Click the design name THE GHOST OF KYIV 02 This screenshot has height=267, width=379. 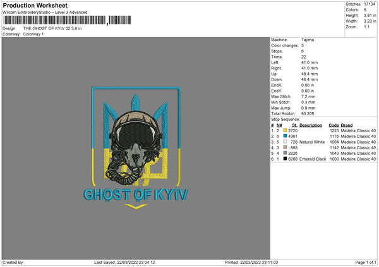(47, 28)
